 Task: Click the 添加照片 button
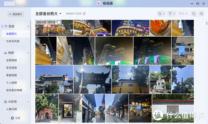click(16, 14)
